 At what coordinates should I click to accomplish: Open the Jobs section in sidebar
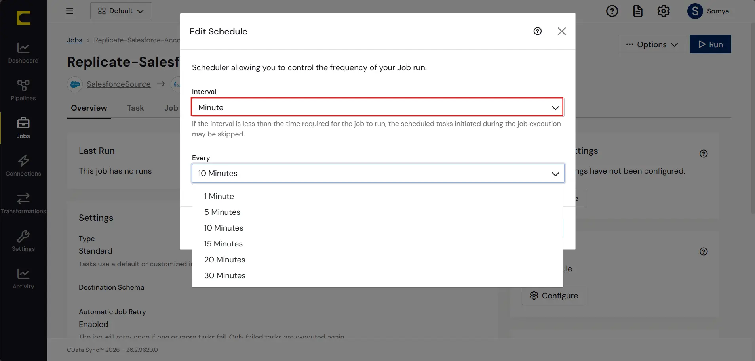(23, 128)
